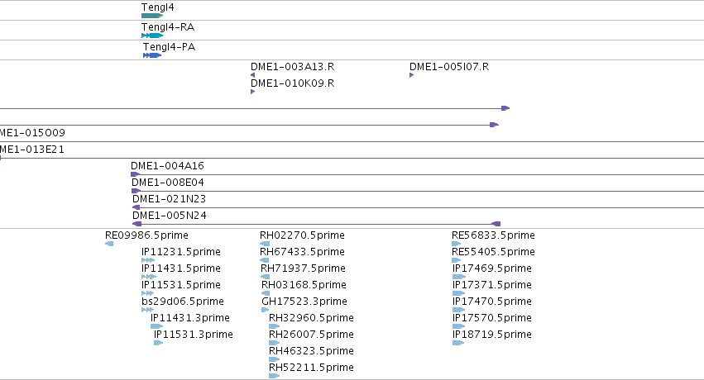
Task: Click the DME1-010K09.R small triangle marker
Action: point(253,92)
